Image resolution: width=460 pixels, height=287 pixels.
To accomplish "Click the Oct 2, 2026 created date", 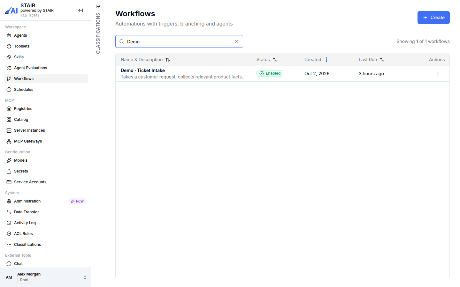I will 317,74.
